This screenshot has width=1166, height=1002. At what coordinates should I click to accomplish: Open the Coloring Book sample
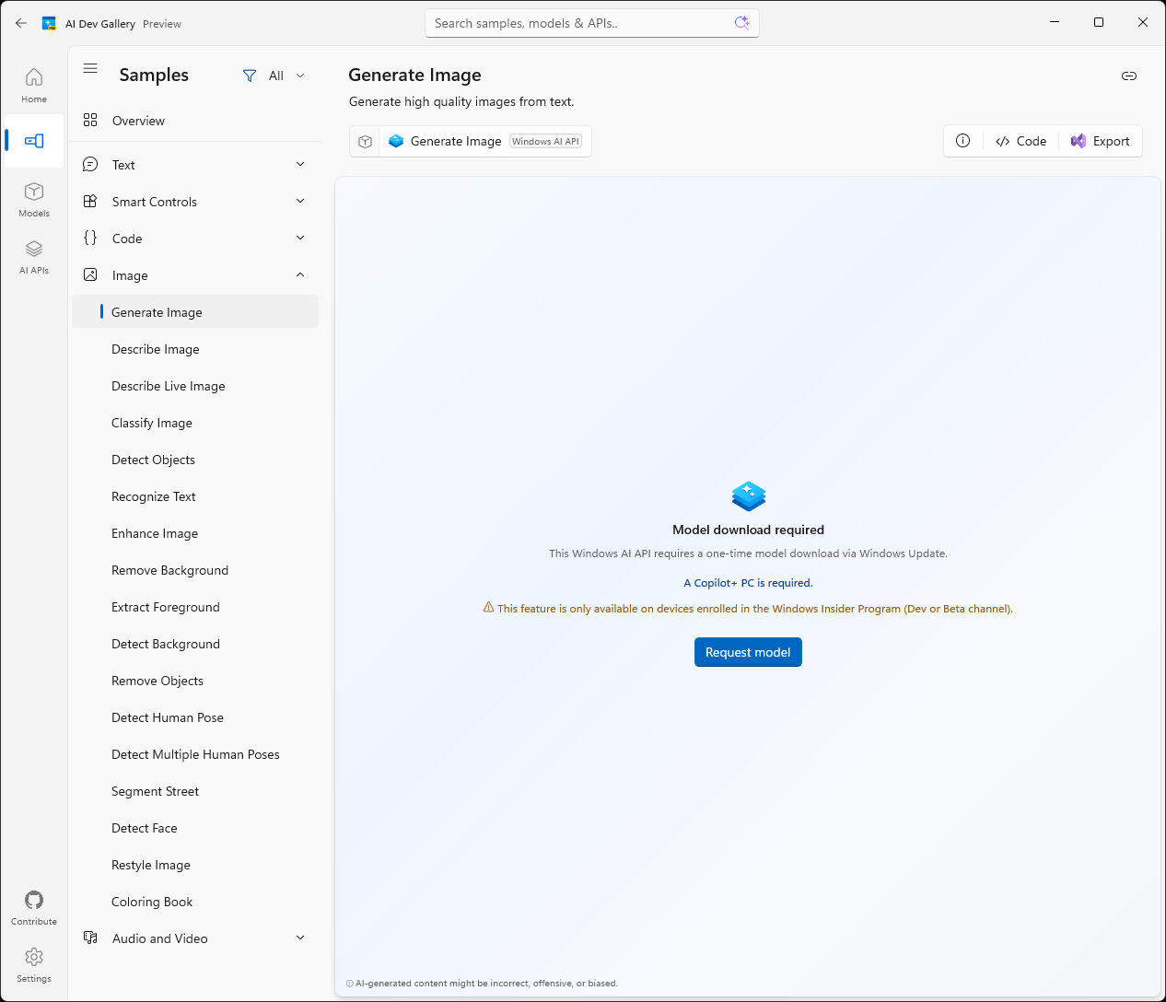point(195,902)
